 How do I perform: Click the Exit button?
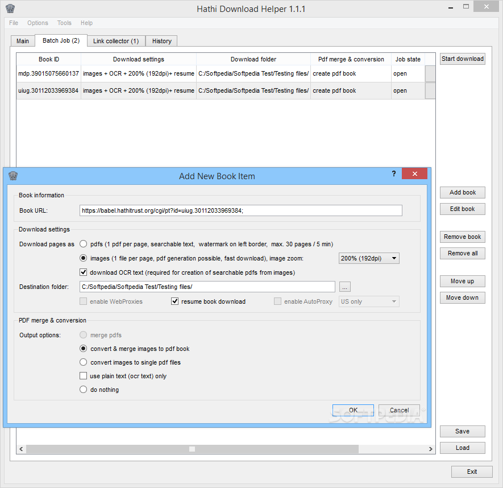pyautogui.click(x=472, y=472)
